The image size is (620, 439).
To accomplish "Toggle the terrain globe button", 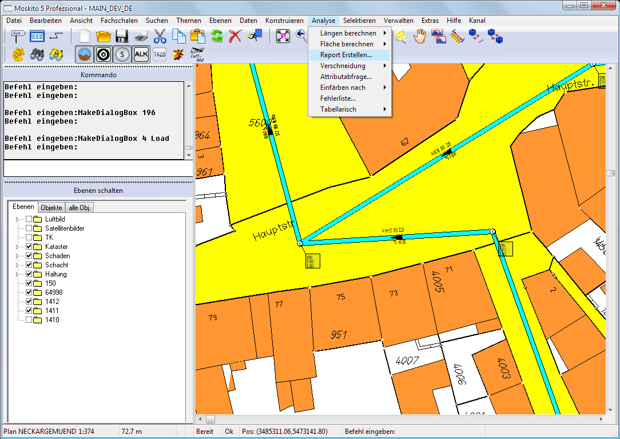I will (x=85, y=54).
